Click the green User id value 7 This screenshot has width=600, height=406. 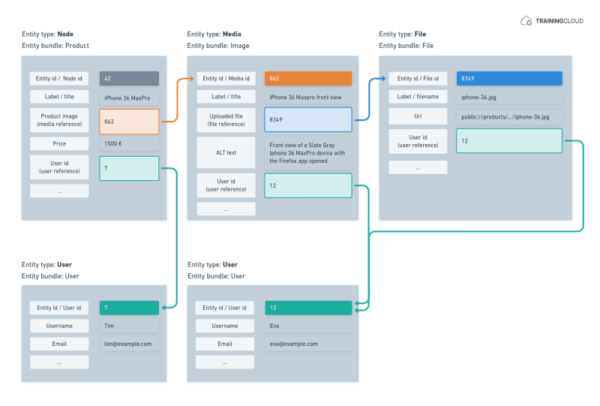(129, 308)
